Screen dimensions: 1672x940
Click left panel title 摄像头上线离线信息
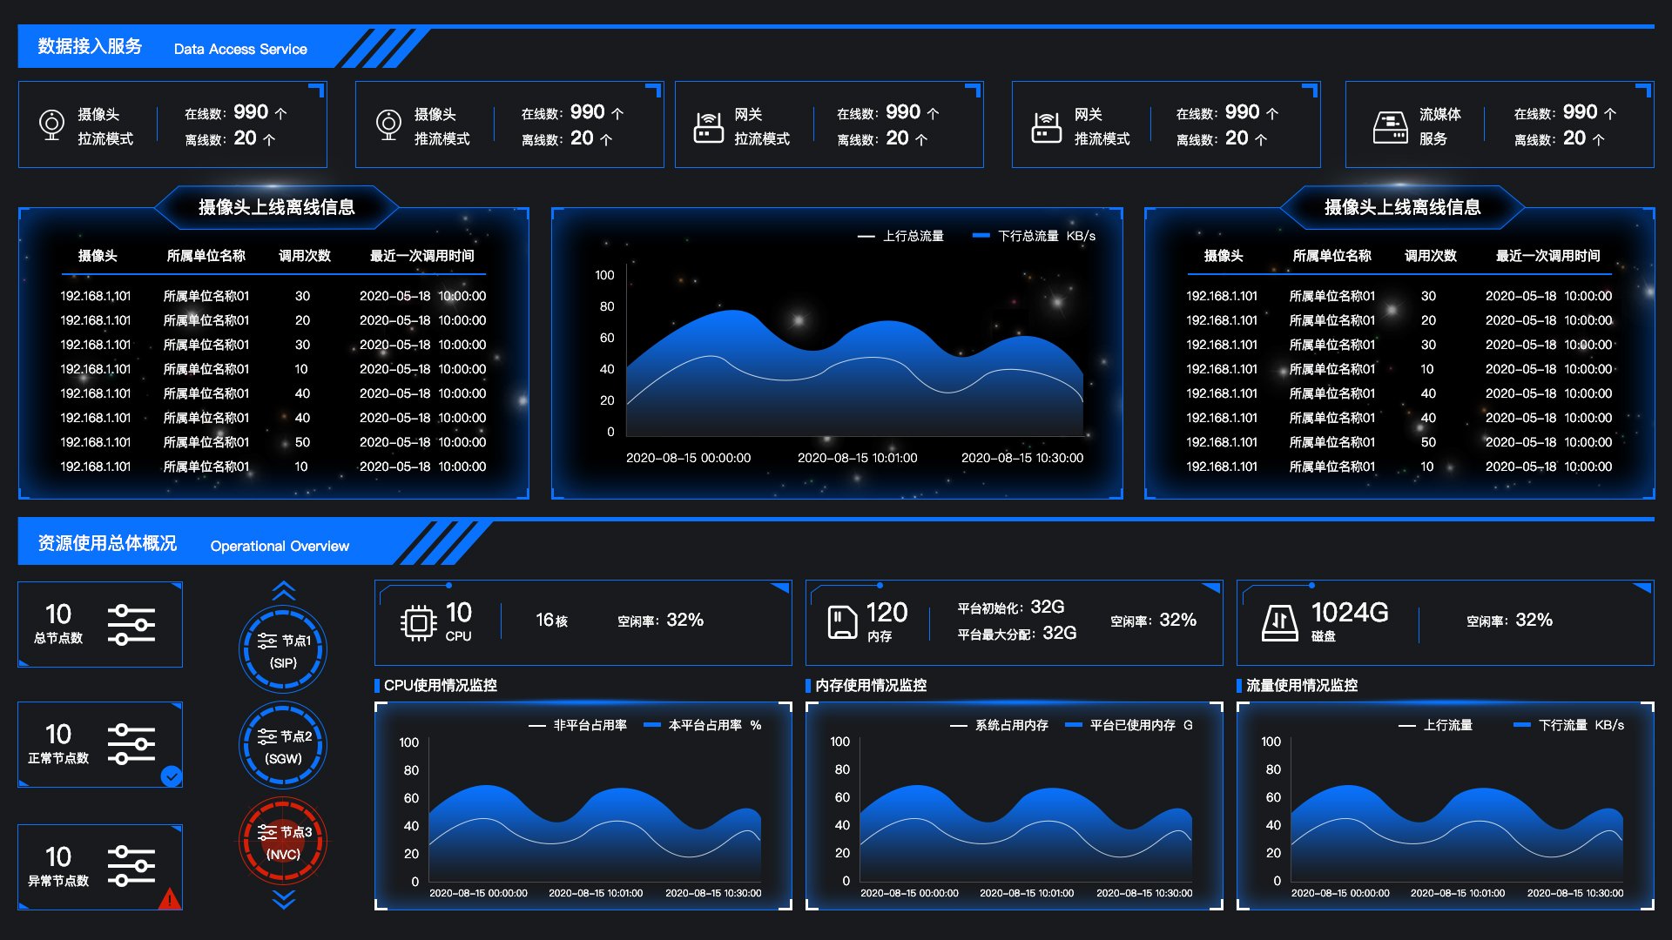[277, 207]
